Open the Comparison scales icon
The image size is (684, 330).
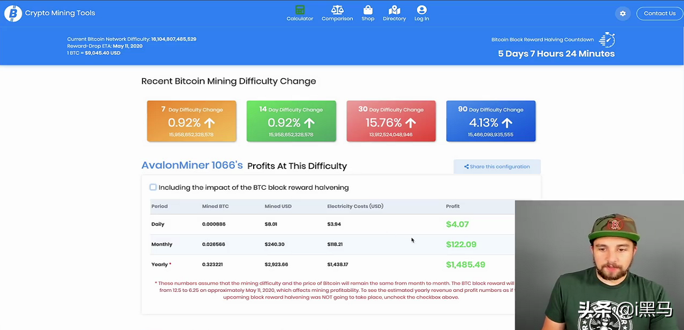point(337,10)
